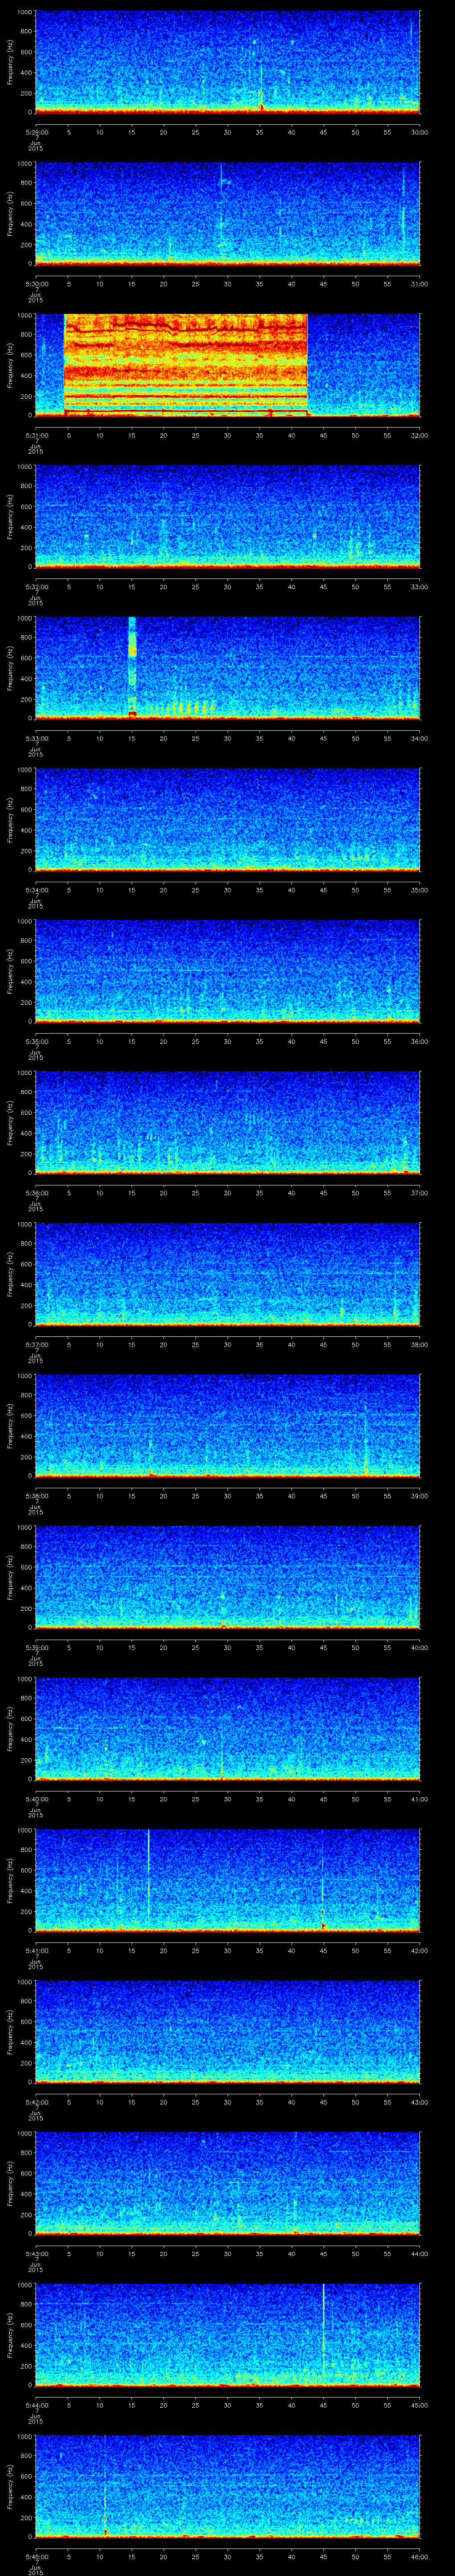Click the 1000 frequency tick on the 5:31 panel
The image size is (455, 2576).
25,316
